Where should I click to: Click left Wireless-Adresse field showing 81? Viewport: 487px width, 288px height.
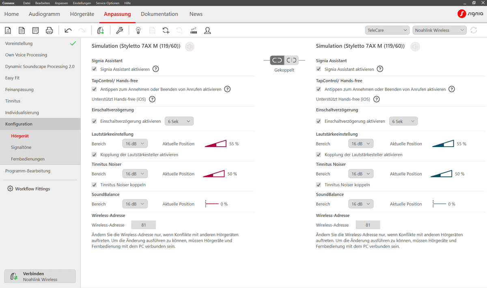[x=144, y=225]
